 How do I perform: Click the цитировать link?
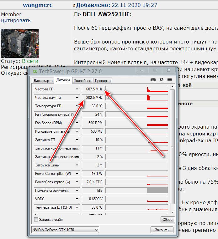pos(16,20)
